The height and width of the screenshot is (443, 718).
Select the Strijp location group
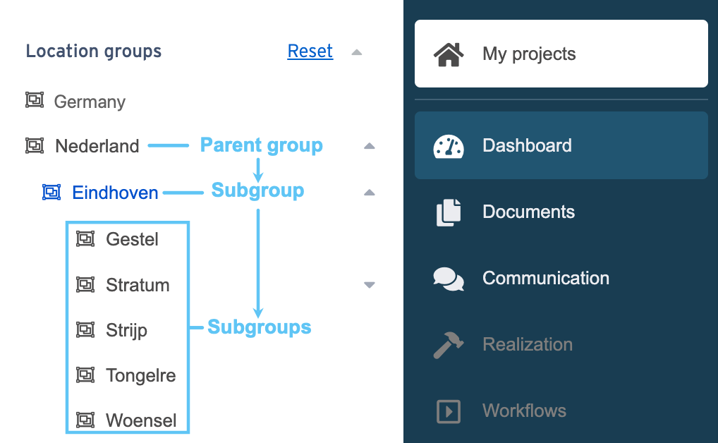pyautogui.click(x=126, y=330)
